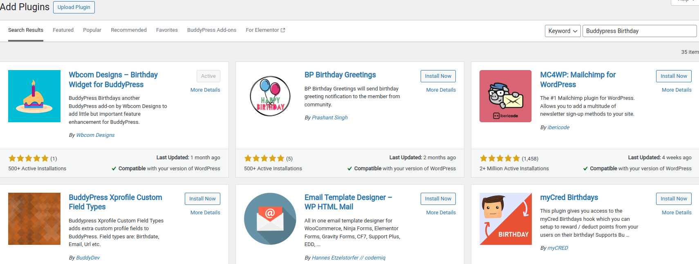Open More Details for MC4WP Mailchimp

[x=677, y=90]
